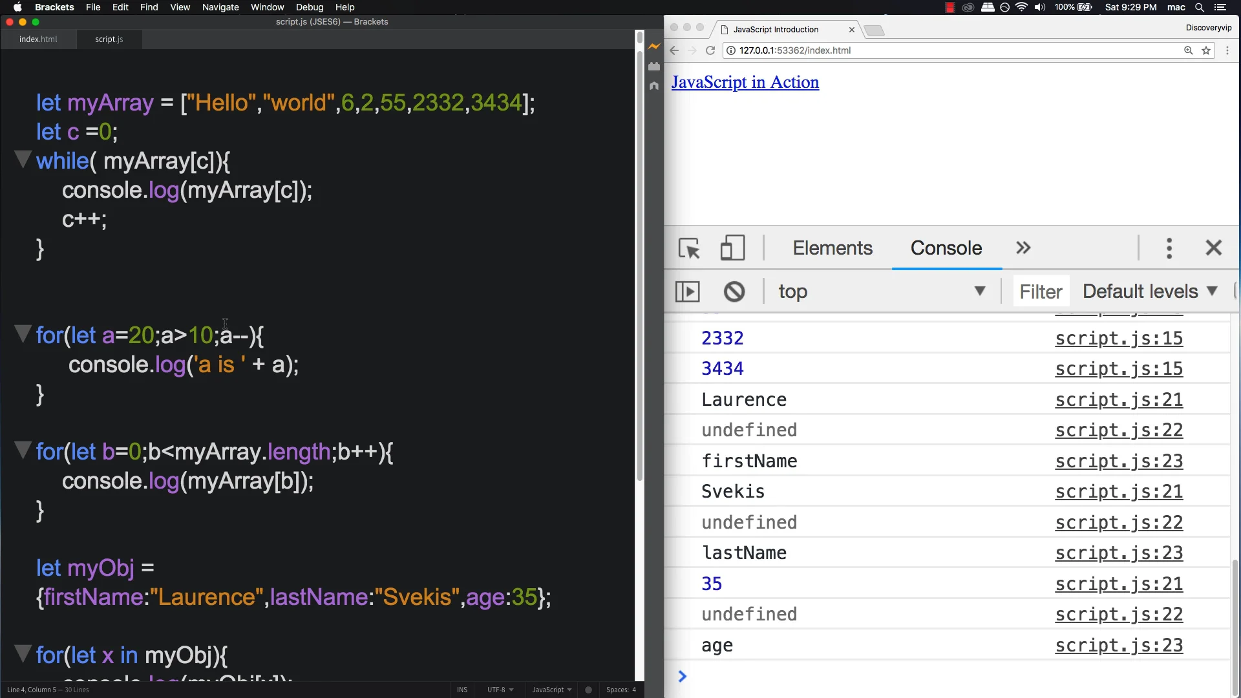Viewport: 1241px width, 698px height.
Task: Click the zoom magnifier icon in address bar
Action: point(1188,50)
